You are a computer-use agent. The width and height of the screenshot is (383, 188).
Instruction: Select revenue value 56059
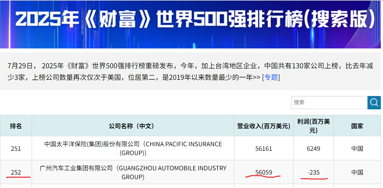click(264, 172)
